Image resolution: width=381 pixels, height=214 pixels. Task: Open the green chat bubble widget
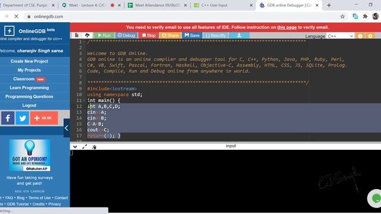[x=376, y=199]
